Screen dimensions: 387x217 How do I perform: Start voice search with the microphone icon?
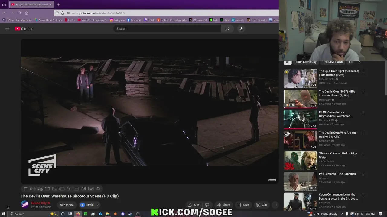point(241,29)
